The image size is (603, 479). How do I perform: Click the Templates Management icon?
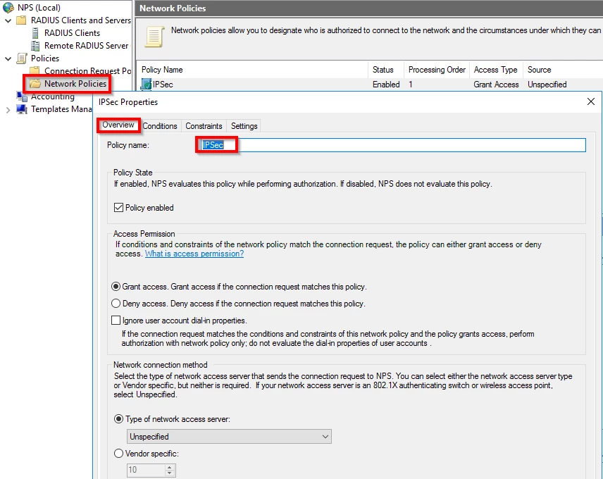click(22, 109)
